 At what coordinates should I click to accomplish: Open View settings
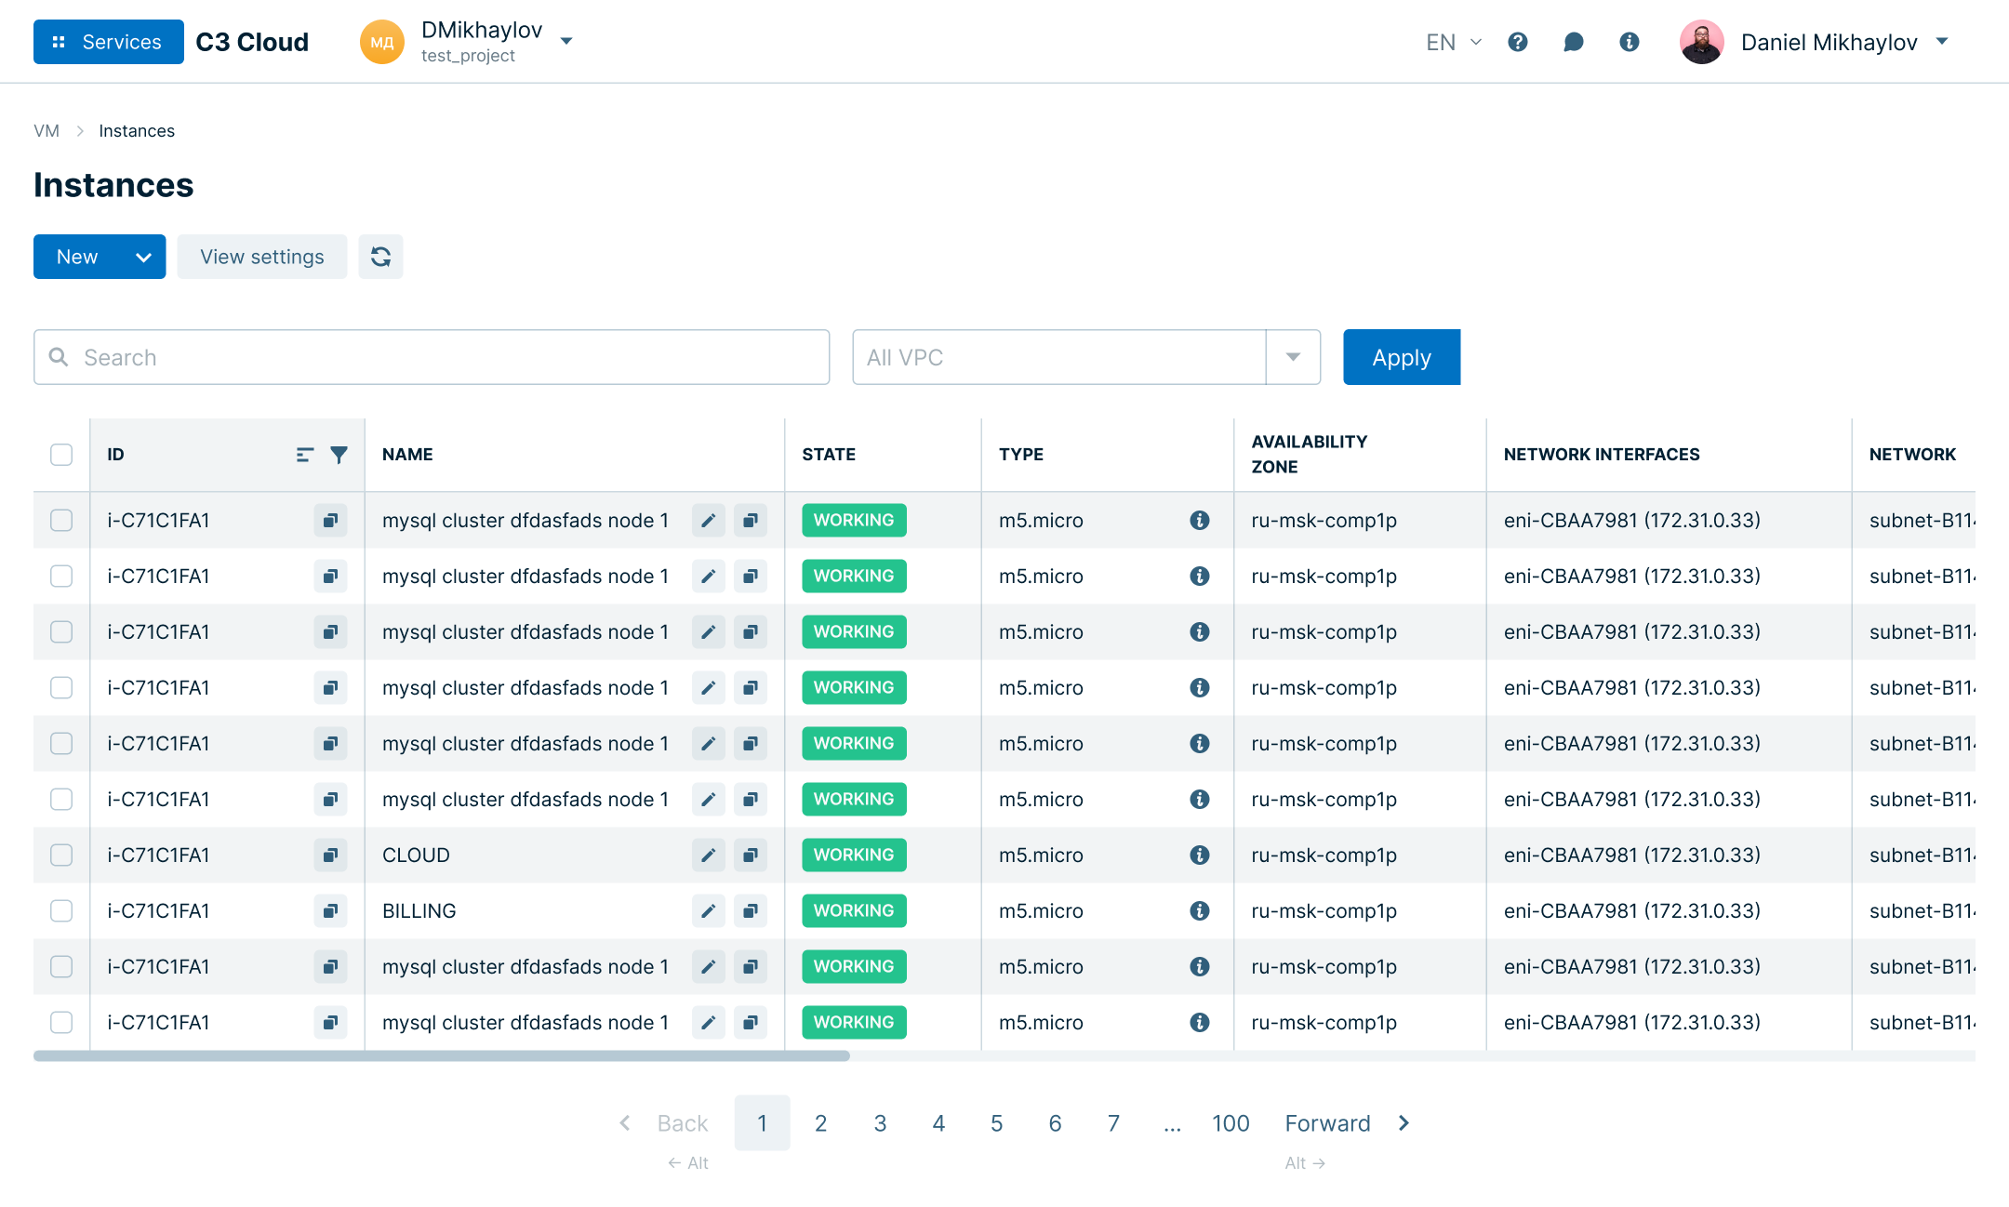[x=262, y=257]
